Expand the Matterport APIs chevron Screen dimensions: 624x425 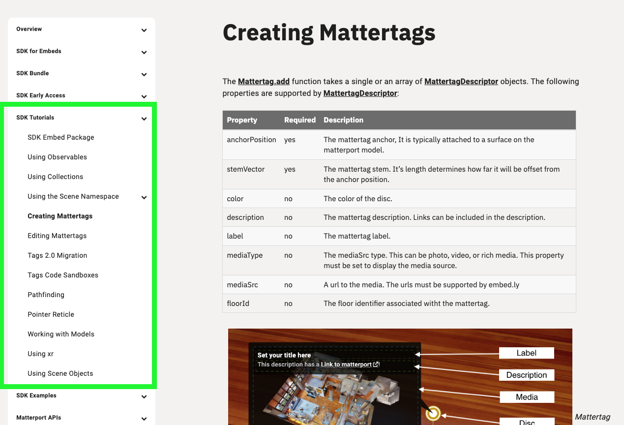click(144, 419)
